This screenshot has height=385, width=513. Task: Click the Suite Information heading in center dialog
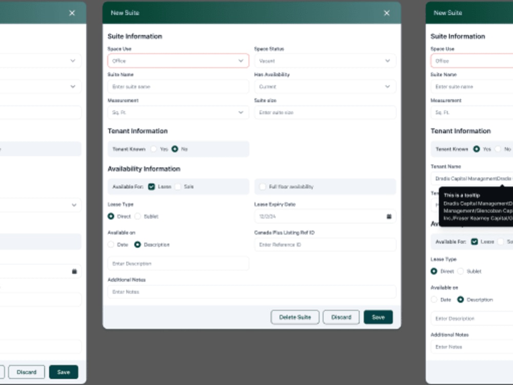click(135, 36)
